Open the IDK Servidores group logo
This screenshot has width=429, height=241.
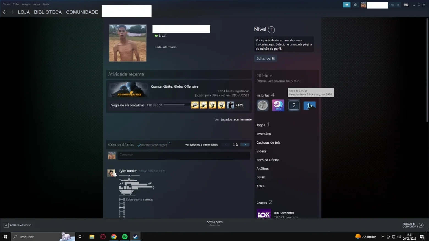click(264, 214)
